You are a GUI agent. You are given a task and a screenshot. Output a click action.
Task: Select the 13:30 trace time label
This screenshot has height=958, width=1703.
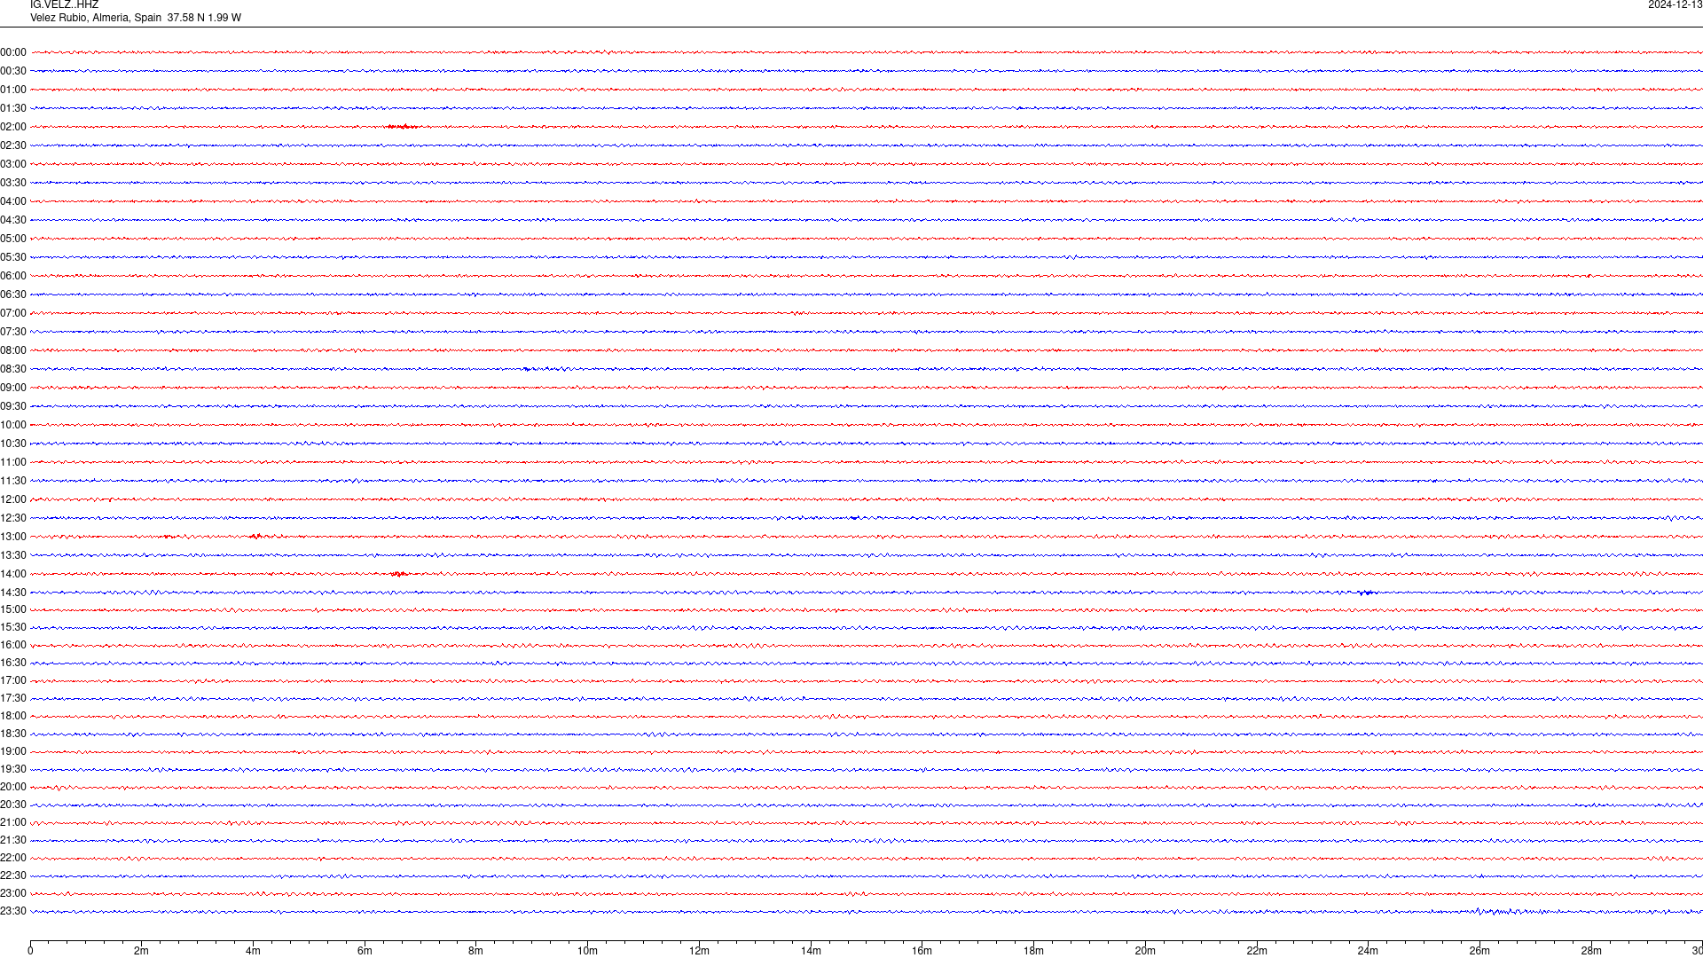13,555
